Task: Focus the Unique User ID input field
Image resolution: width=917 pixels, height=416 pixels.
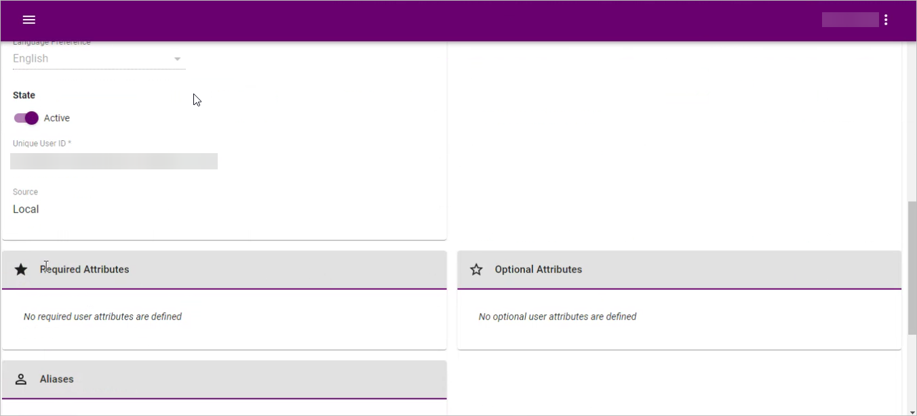Action: click(114, 161)
